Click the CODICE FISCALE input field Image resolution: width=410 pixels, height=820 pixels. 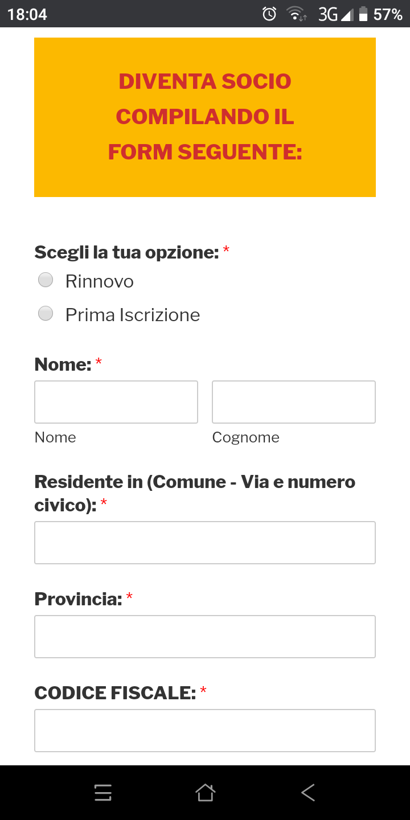click(205, 731)
